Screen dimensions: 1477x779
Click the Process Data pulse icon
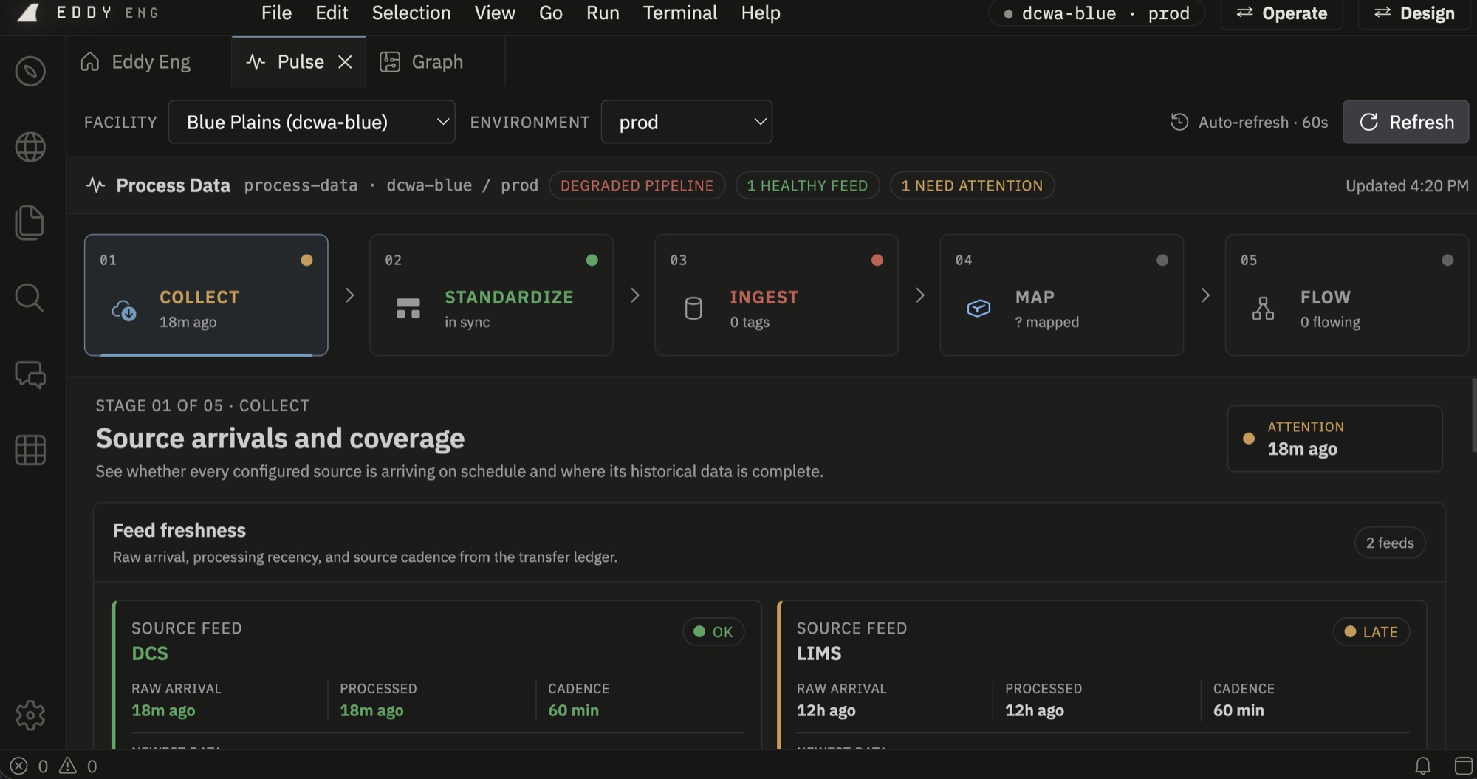pyautogui.click(x=95, y=185)
